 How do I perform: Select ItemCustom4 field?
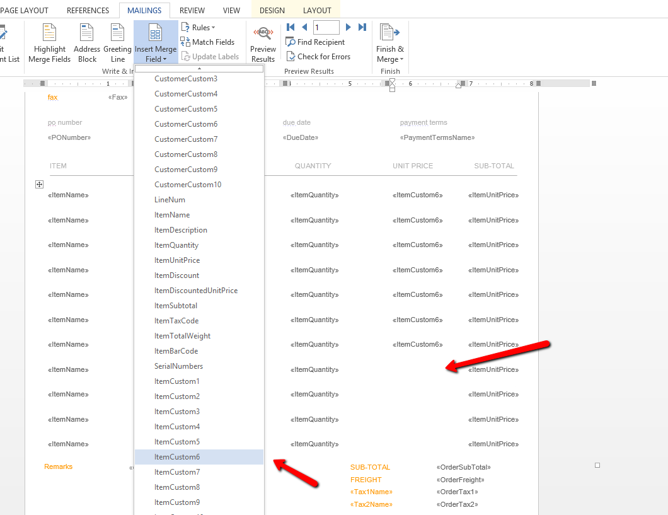coord(199,426)
